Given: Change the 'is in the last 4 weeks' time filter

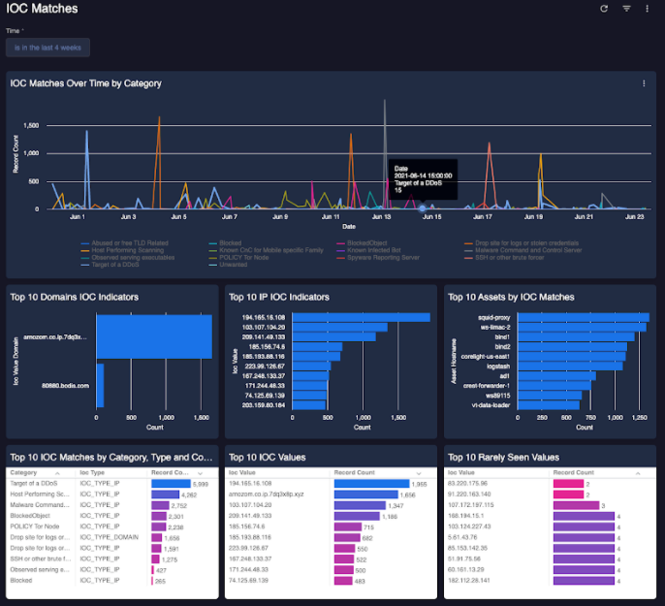Looking at the screenshot, I should coord(47,48).
